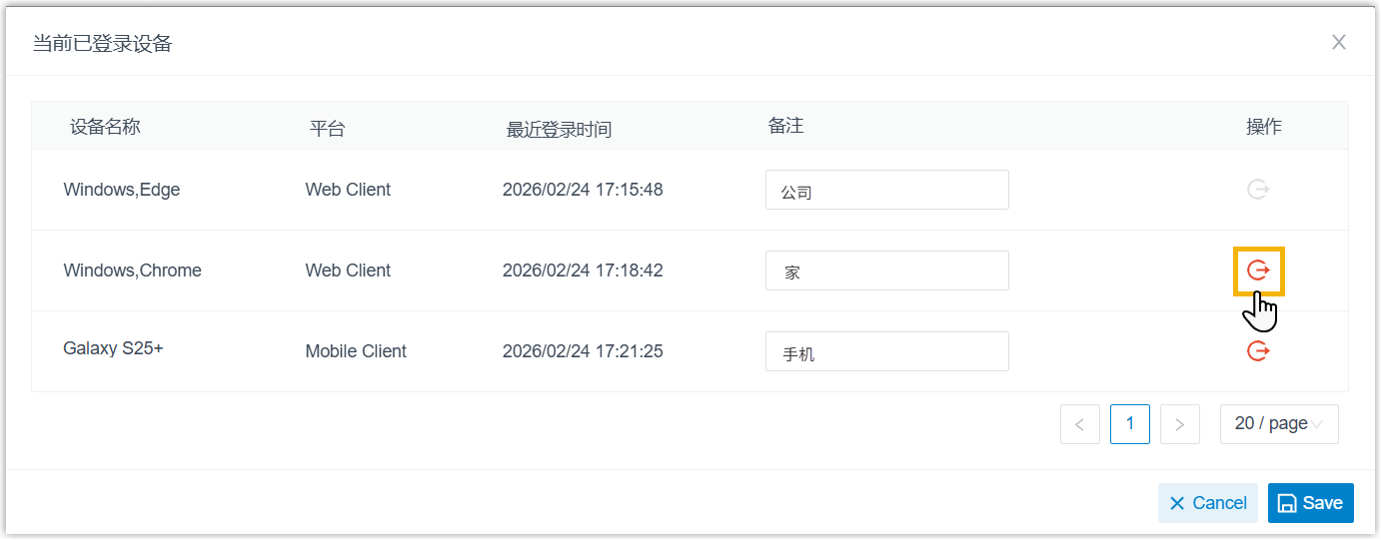Viewport: 1381px width, 540px height.
Task: Edit the 公司 remark field
Action: tap(886, 190)
